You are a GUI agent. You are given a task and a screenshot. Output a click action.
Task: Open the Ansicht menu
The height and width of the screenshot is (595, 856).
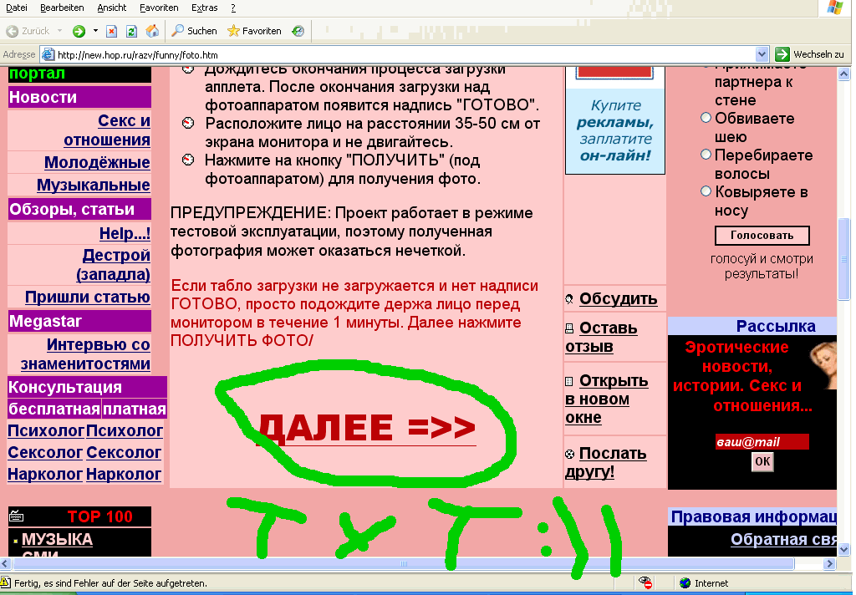pyautogui.click(x=112, y=8)
